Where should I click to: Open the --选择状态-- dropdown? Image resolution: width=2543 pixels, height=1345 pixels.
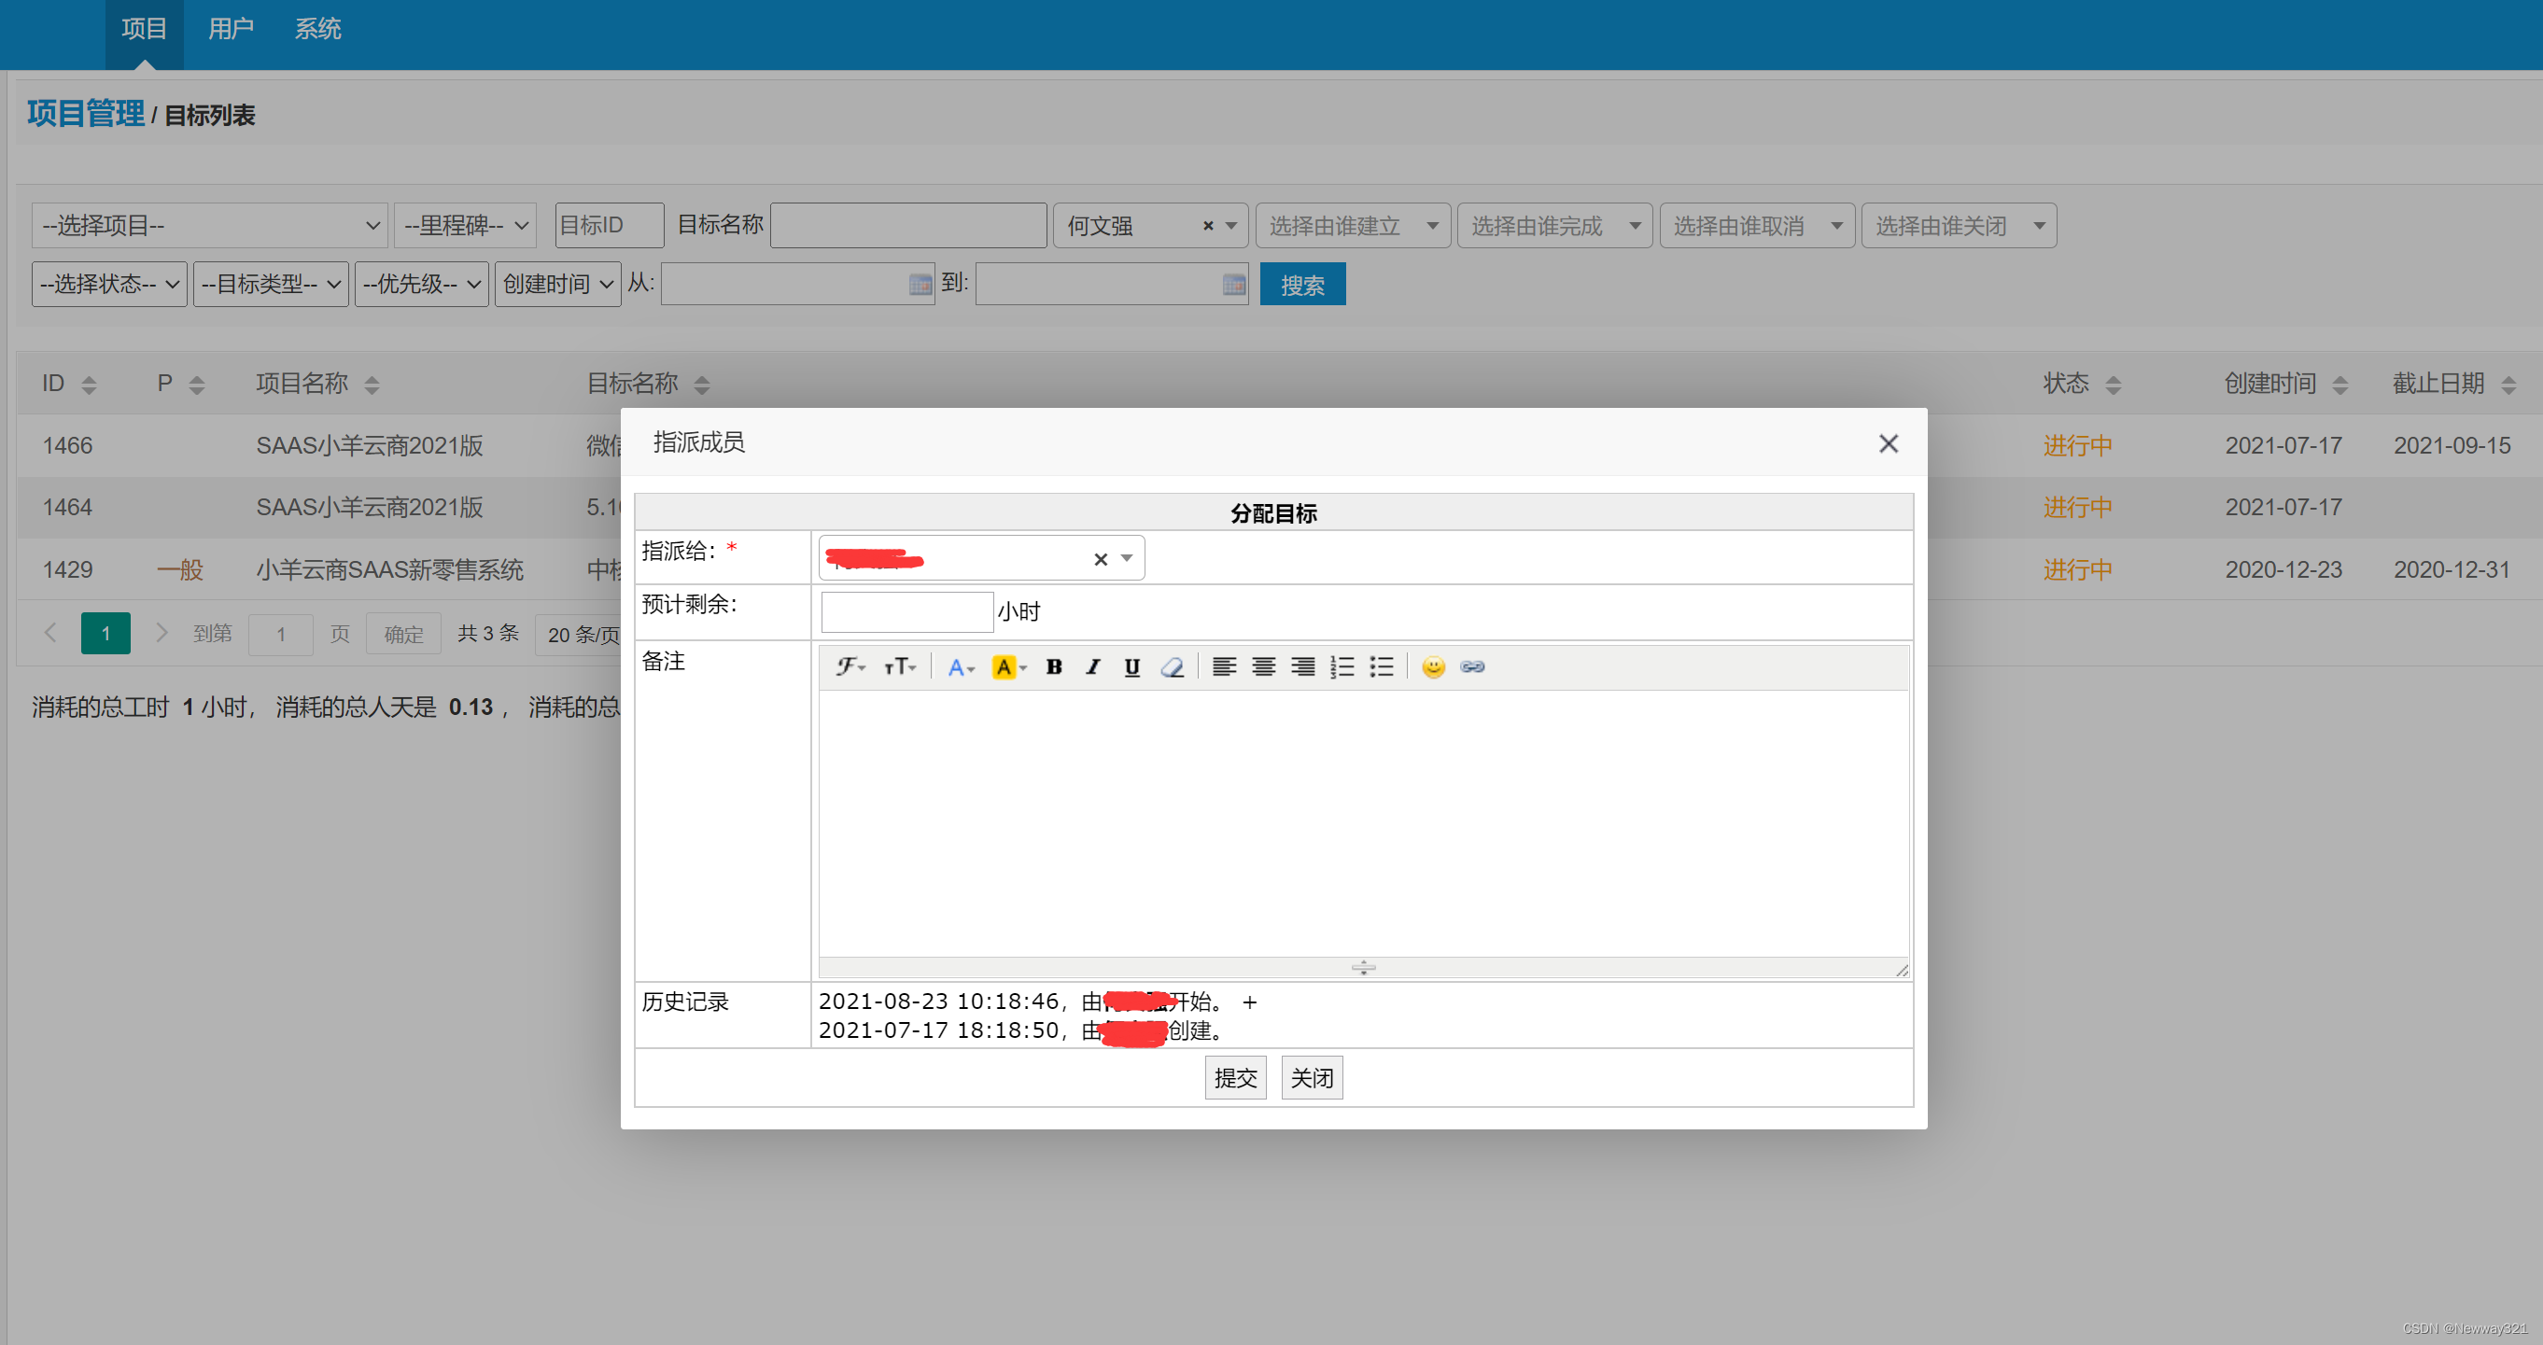point(109,284)
